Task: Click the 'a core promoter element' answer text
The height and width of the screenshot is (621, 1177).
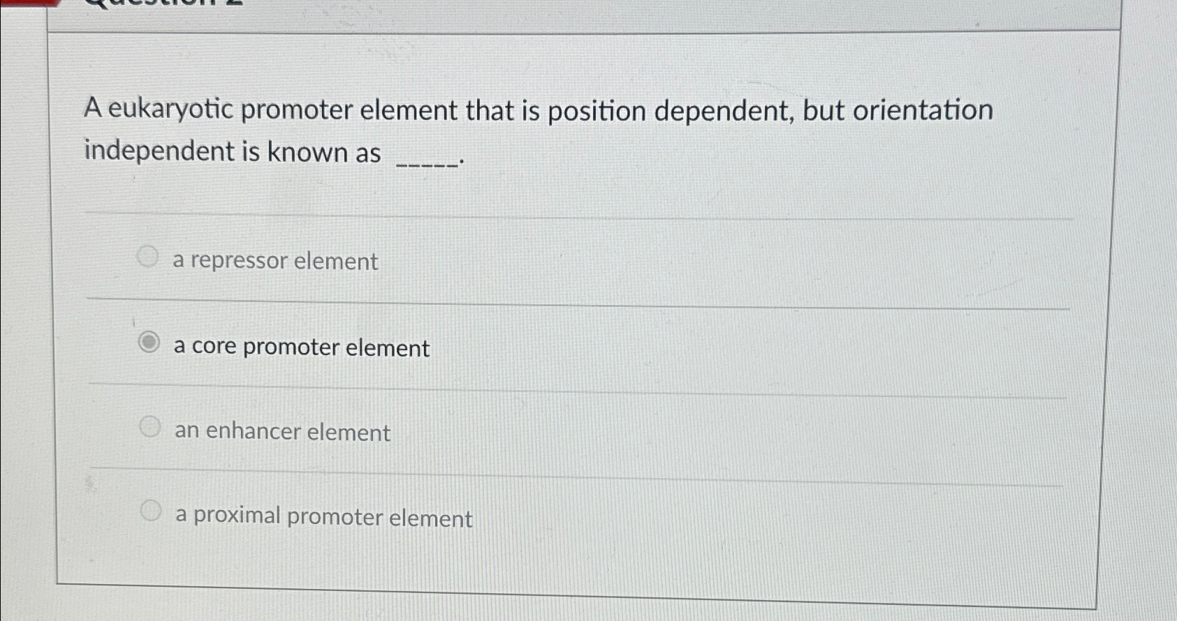Action: pyautogui.click(x=302, y=347)
